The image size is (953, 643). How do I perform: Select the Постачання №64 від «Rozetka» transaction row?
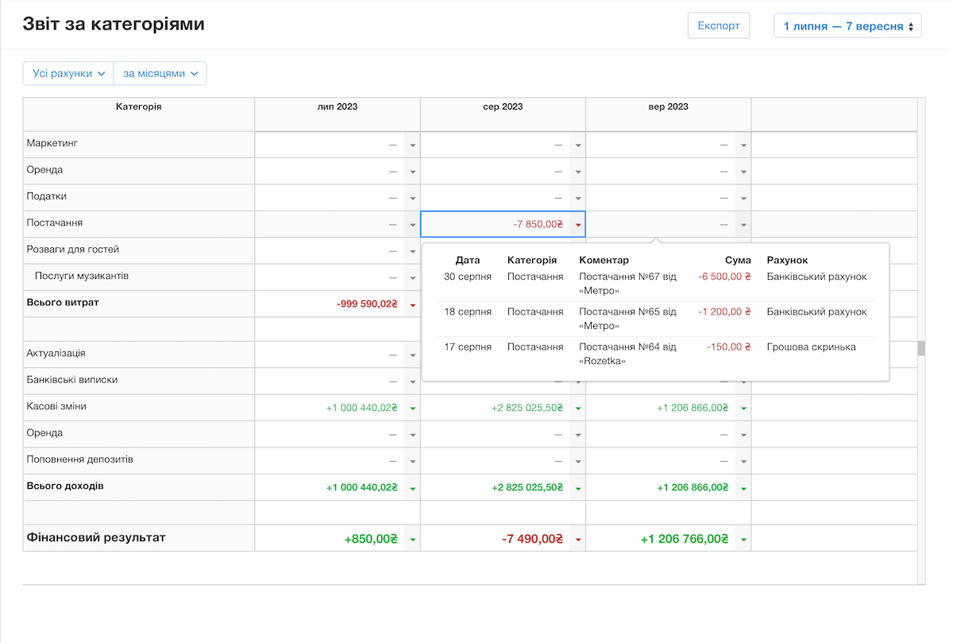pyautogui.click(x=655, y=354)
